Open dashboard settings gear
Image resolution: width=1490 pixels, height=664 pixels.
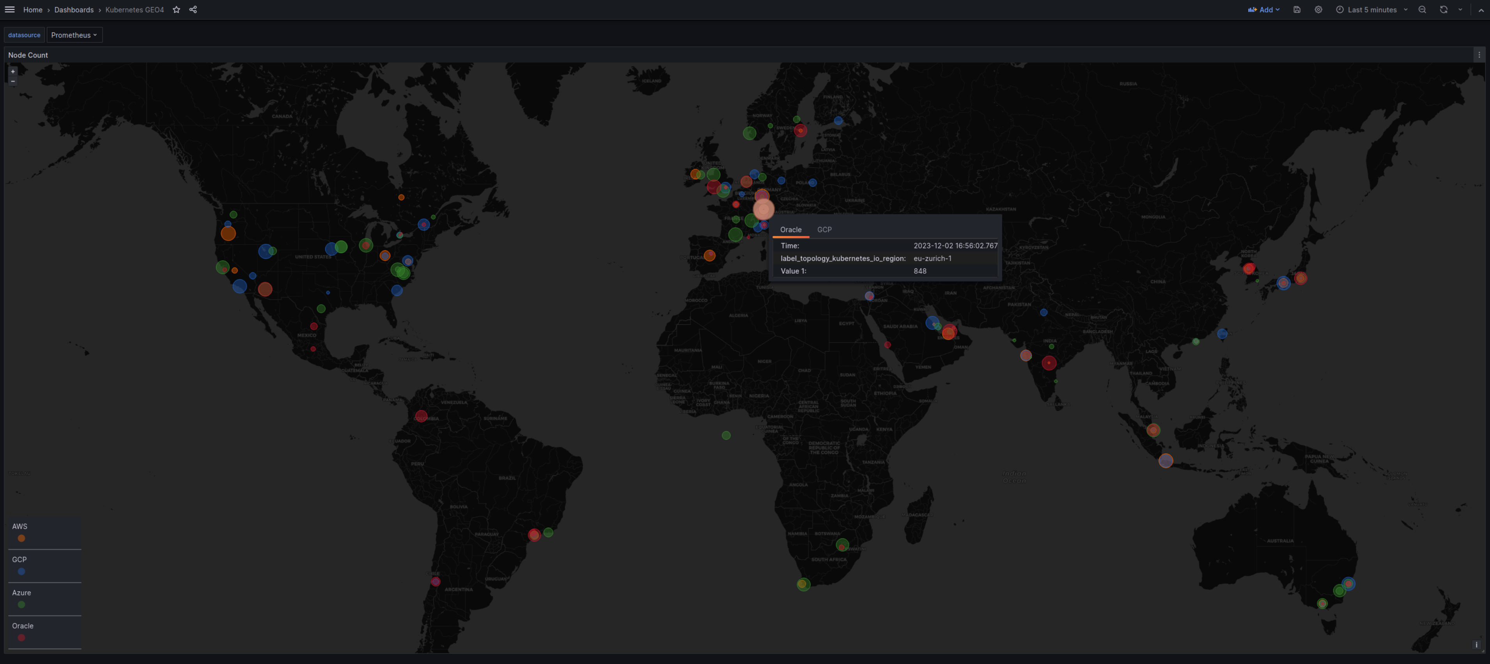(1318, 9)
